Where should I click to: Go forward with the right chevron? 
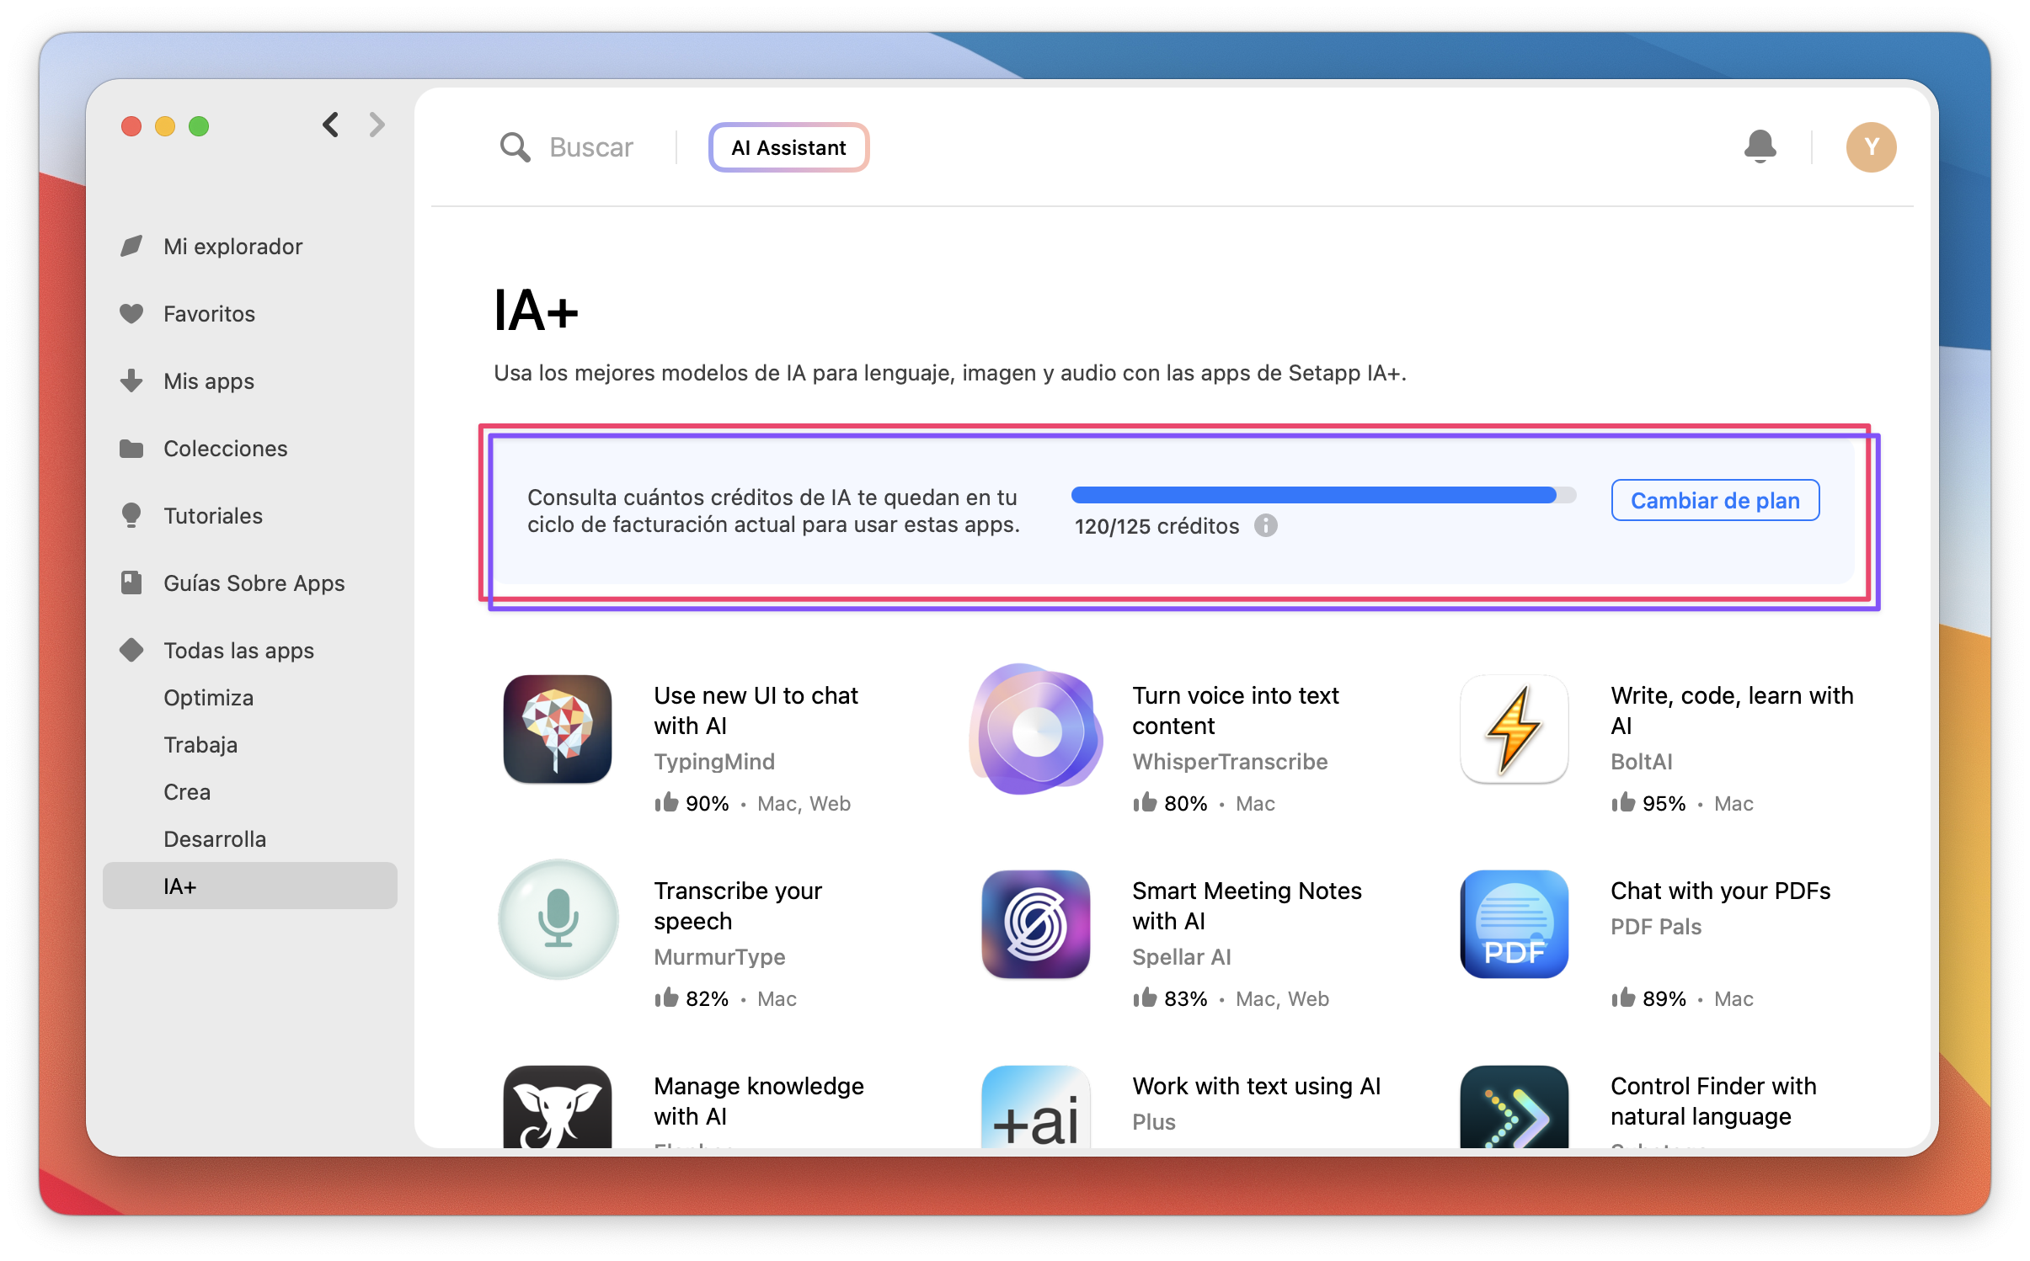point(377,125)
